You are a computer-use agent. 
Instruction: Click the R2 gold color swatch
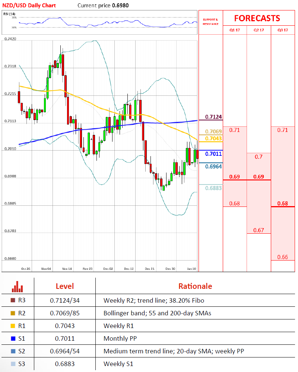point(13,313)
